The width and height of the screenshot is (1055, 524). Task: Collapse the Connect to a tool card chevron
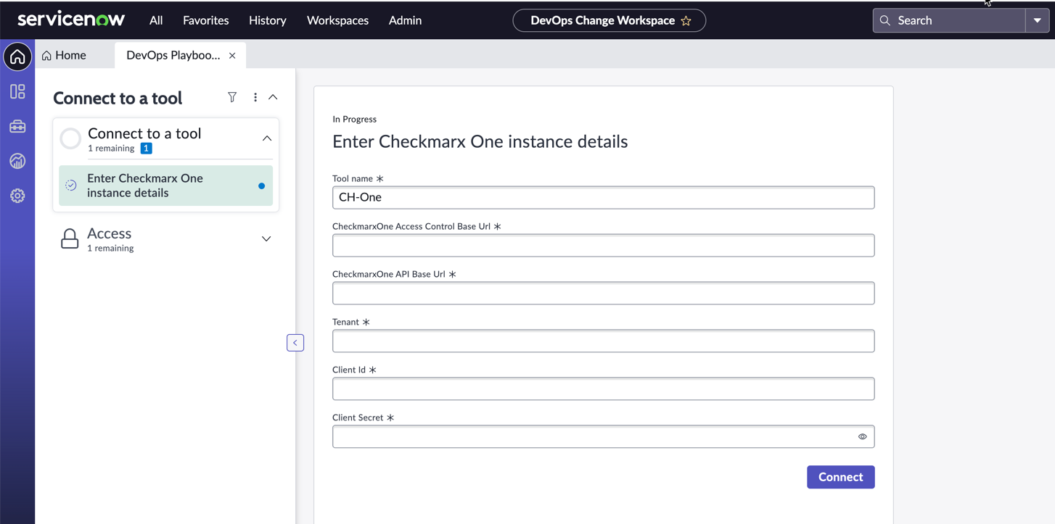pos(266,138)
